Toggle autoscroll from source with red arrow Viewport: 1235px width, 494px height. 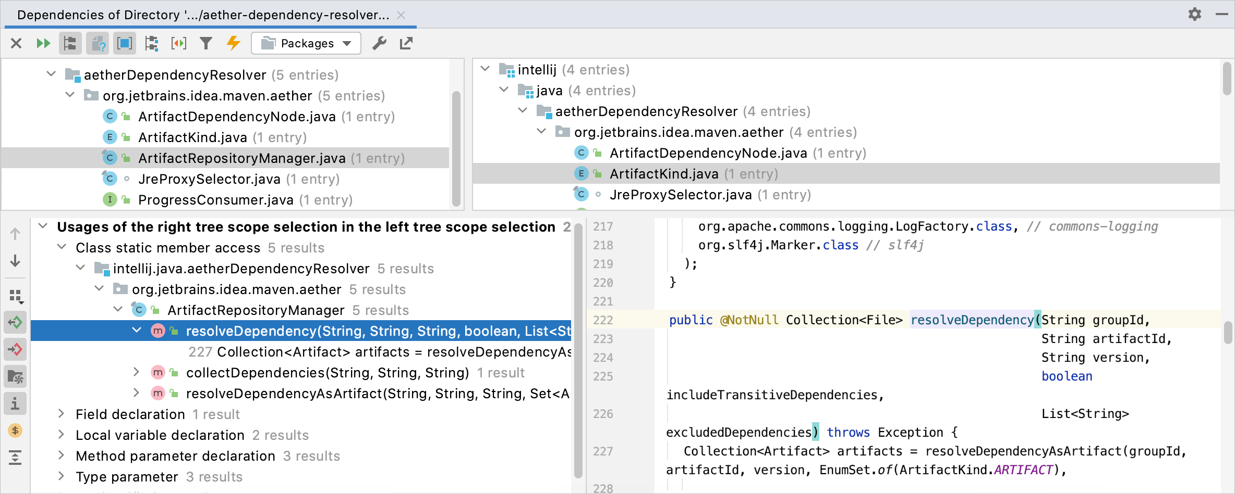pos(15,349)
